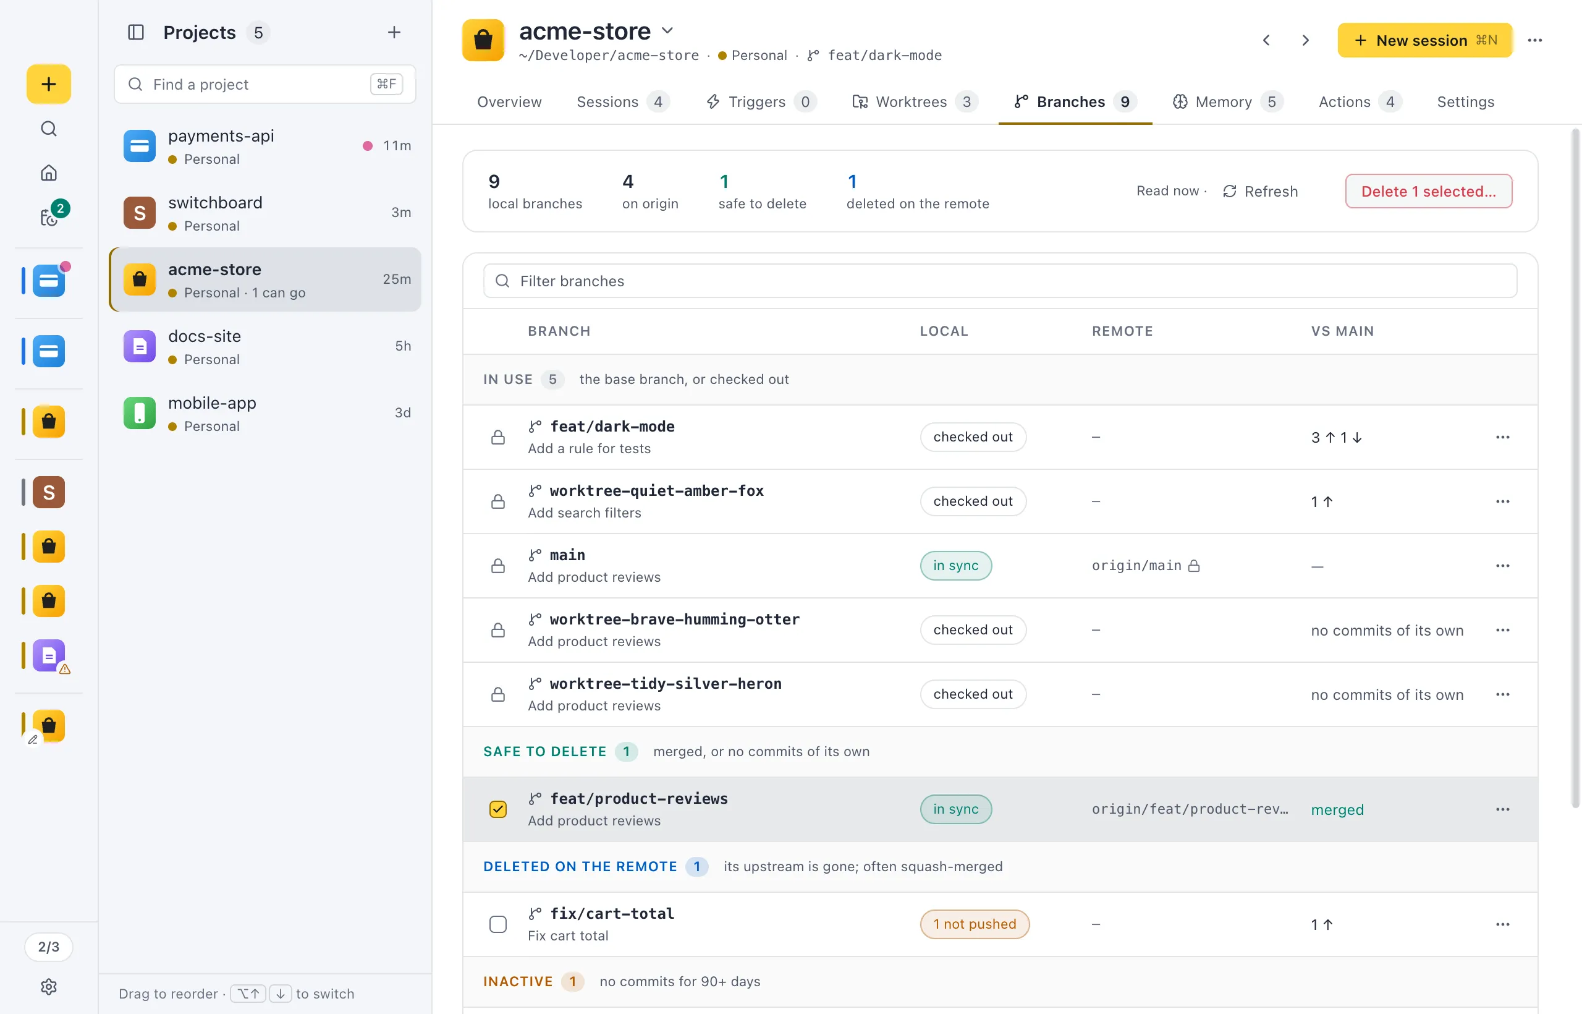The height and width of the screenshot is (1014, 1582).
Task: Open the ellipsis menu for feat/product-reviews
Action: (x=1502, y=809)
